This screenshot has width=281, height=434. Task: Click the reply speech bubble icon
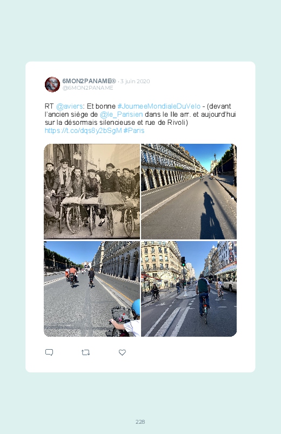[x=49, y=352]
